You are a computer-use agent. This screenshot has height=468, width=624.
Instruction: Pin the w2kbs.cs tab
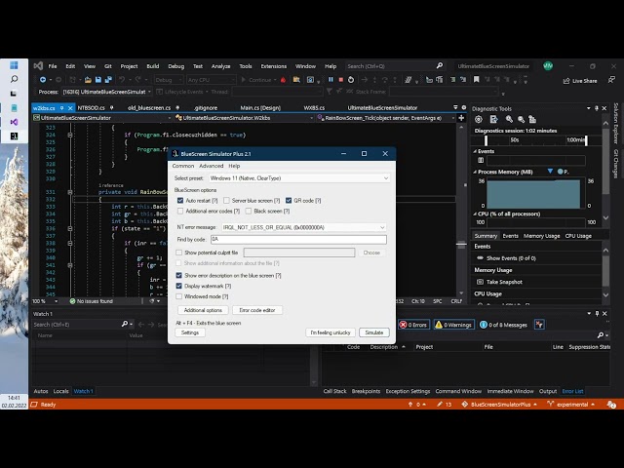pyautogui.click(x=61, y=108)
